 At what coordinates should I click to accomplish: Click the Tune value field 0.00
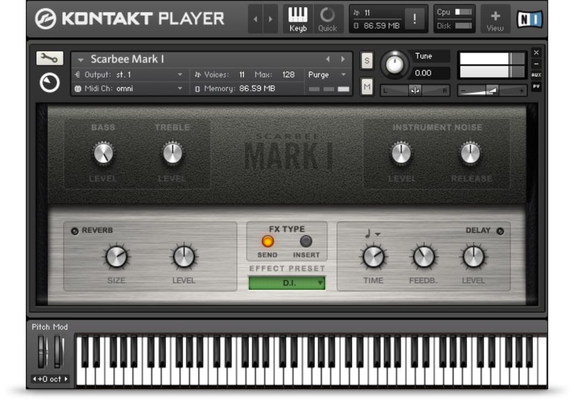(x=430, y=73)
